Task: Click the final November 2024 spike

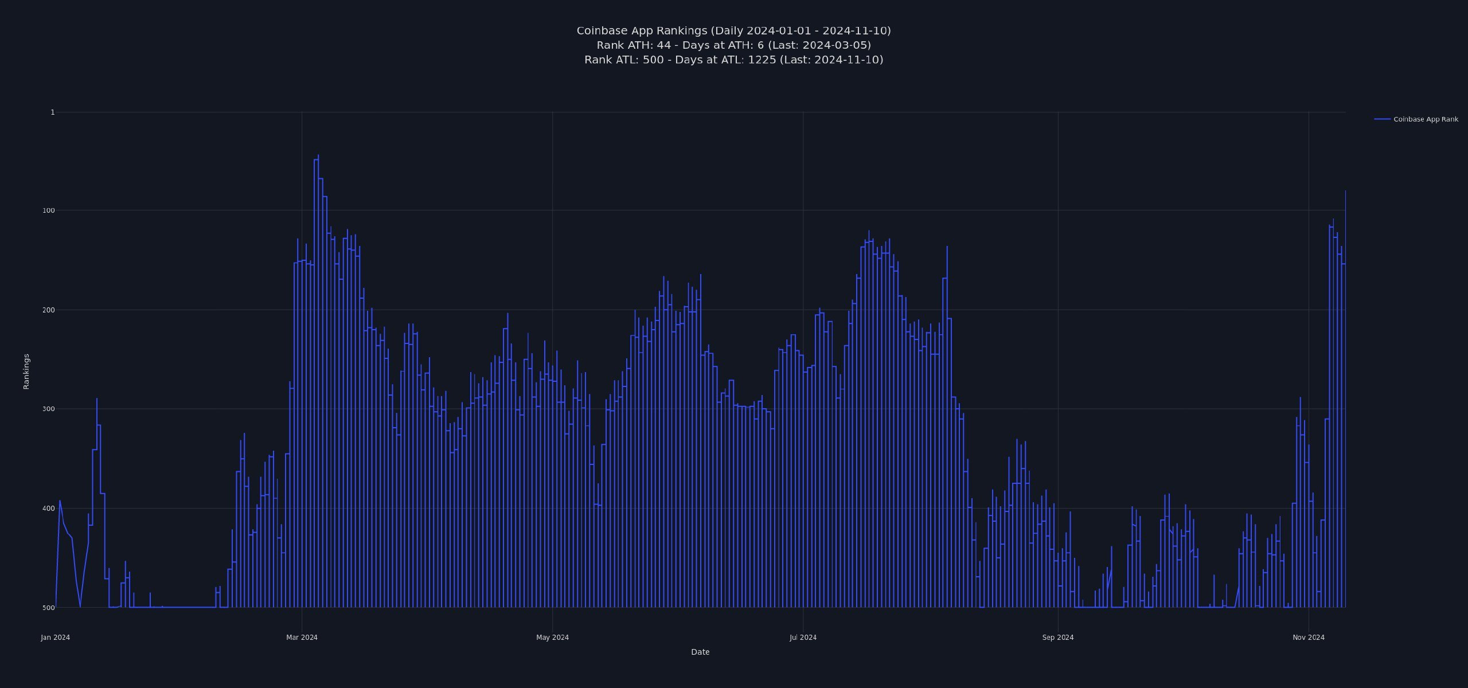Action: 1345,191
